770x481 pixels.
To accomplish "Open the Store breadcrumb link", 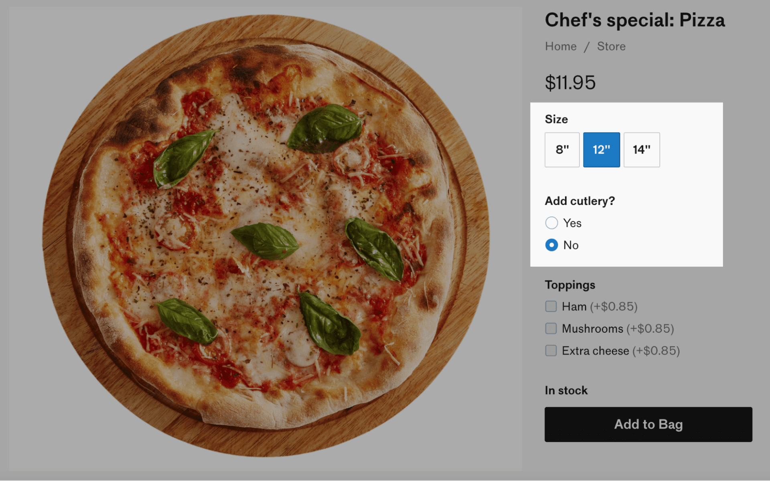I will coord(611,46).
